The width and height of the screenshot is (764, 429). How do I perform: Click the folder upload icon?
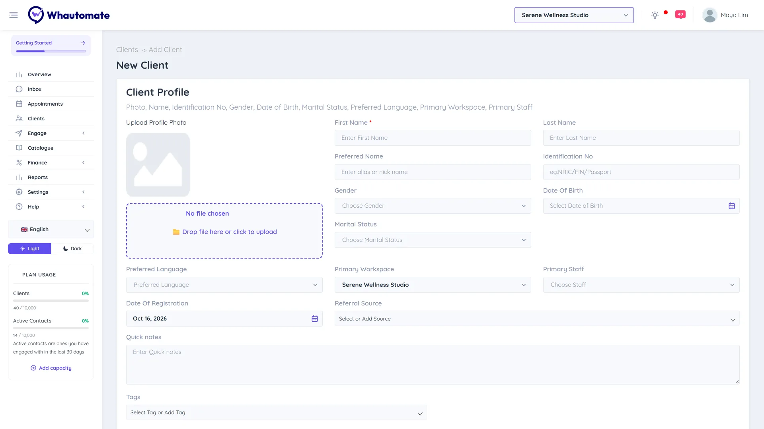(176, 232)
